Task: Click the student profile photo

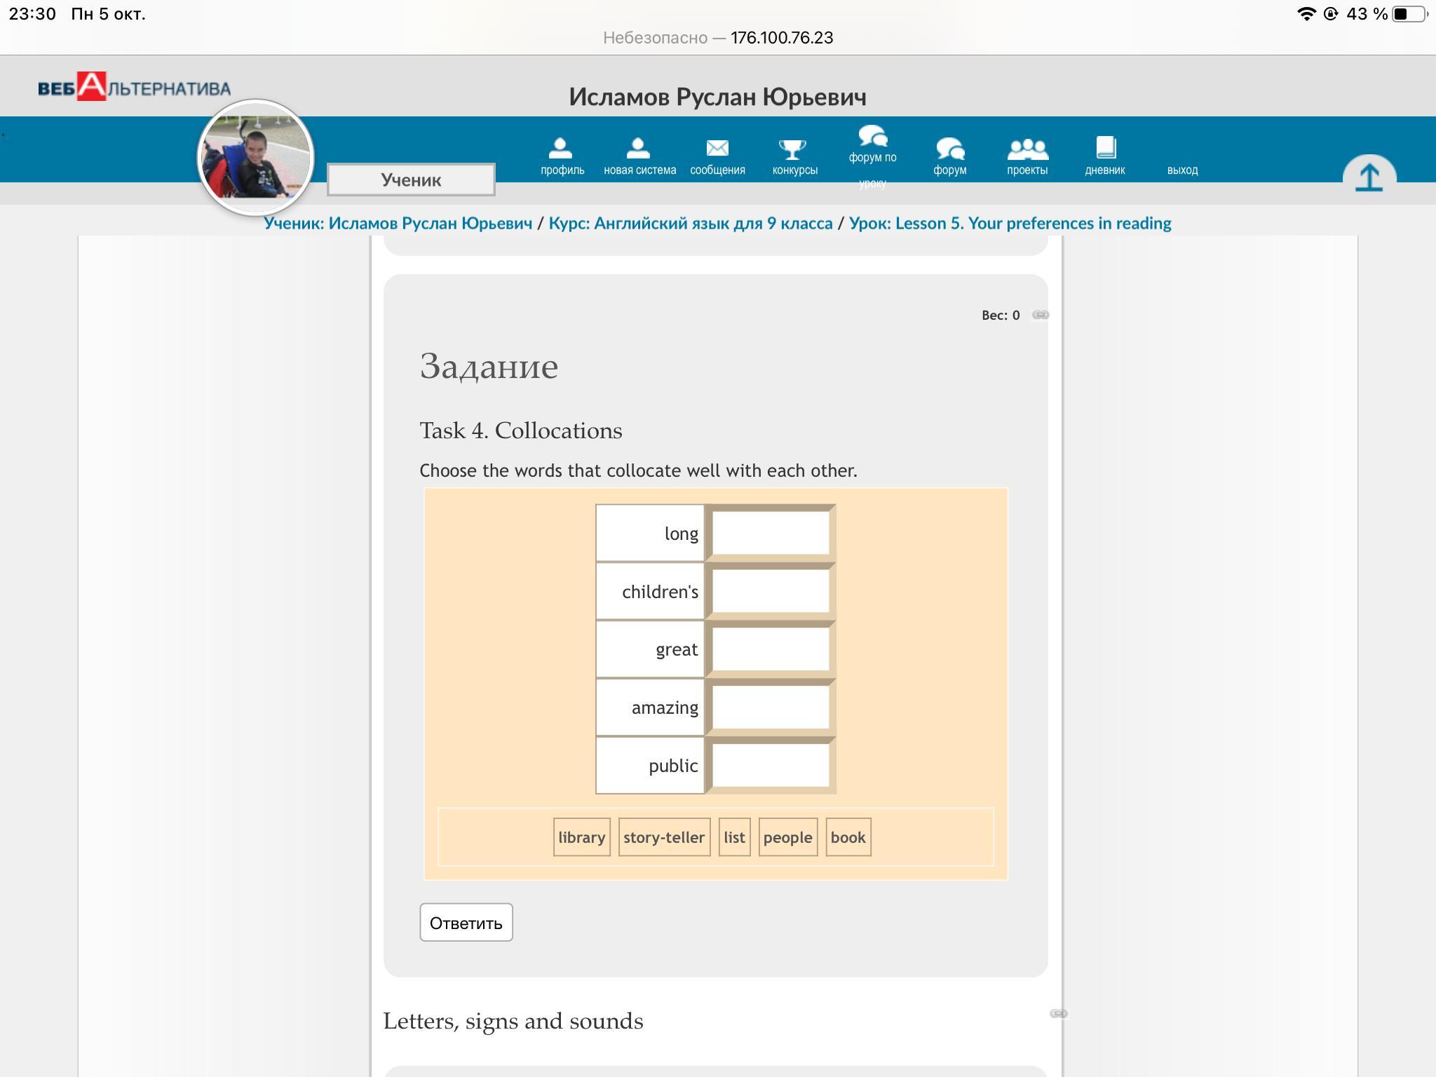Action: tap(256, 158)
